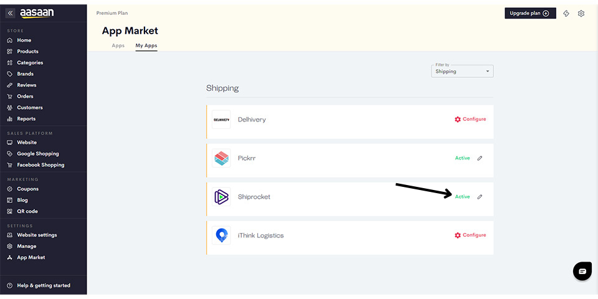
Task: Select the My Apps tab
Action: tap(146, 45)
